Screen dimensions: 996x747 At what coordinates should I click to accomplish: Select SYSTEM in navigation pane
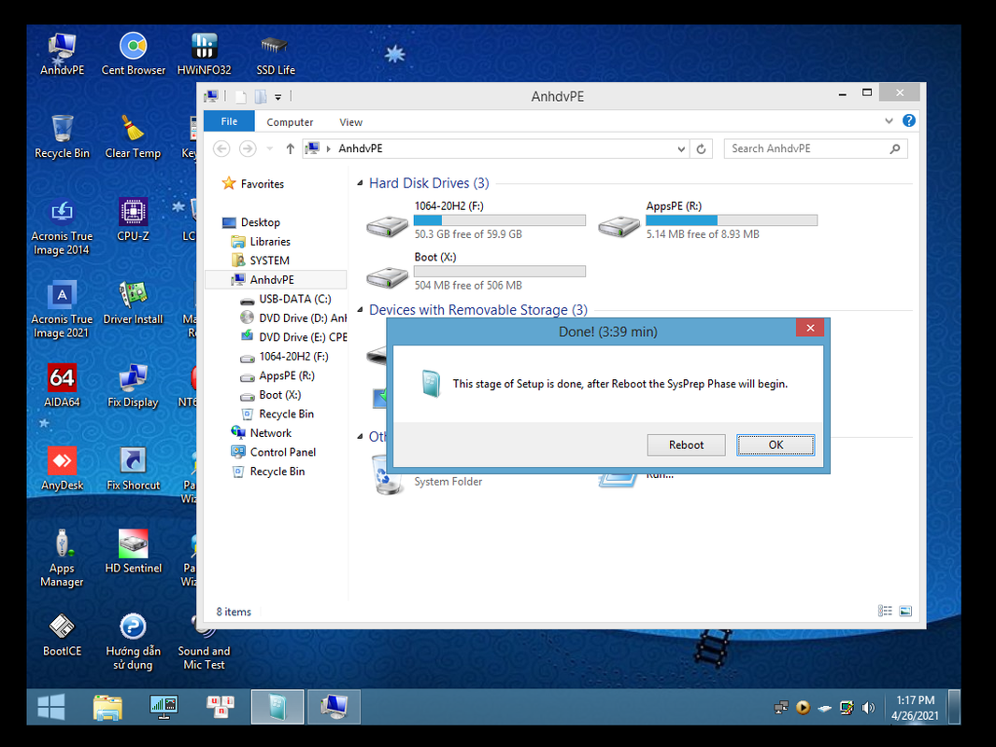click(x=261, y=261)
